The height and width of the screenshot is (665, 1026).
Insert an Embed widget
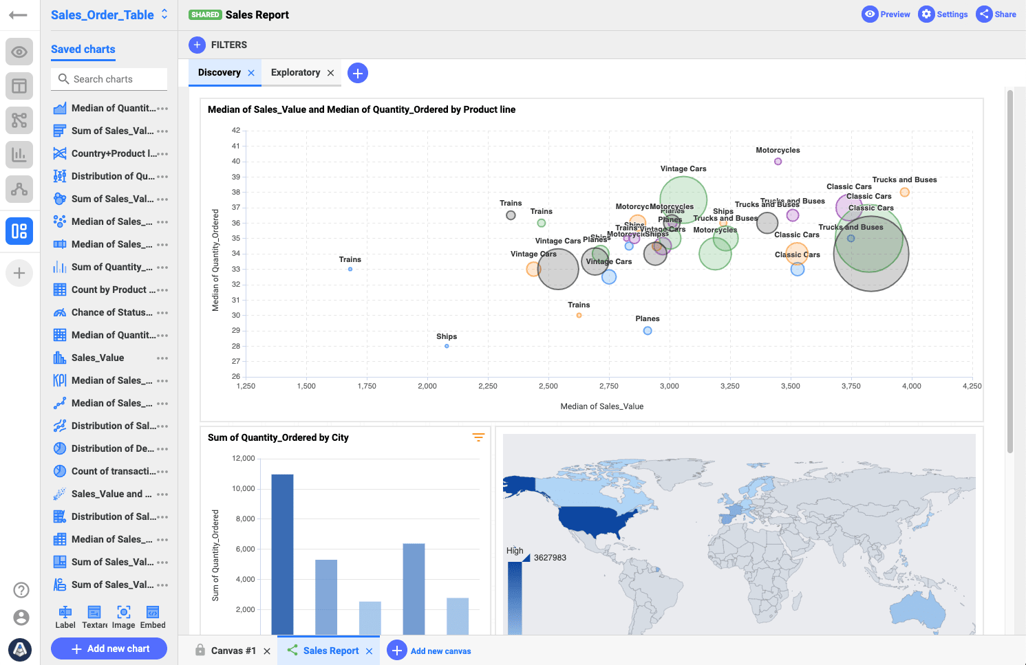click(x=153, y=617)
